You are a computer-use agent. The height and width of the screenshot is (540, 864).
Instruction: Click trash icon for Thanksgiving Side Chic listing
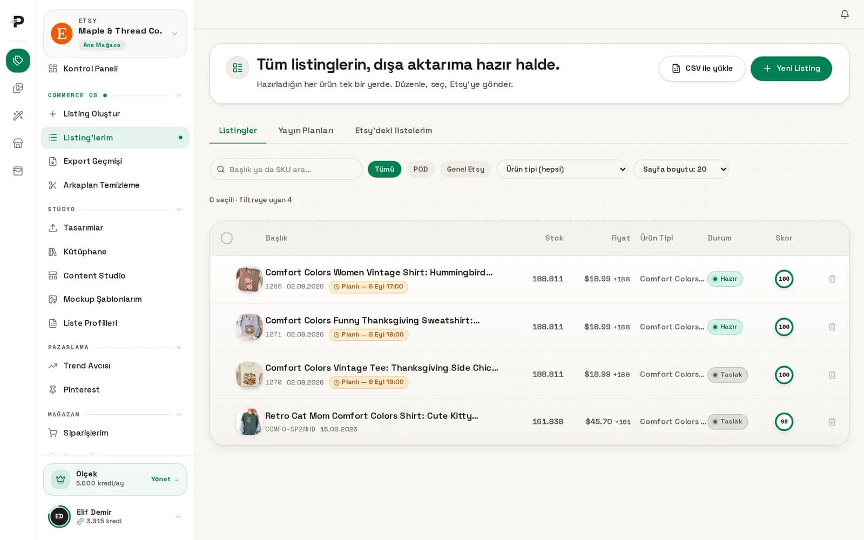pos(832,375)
